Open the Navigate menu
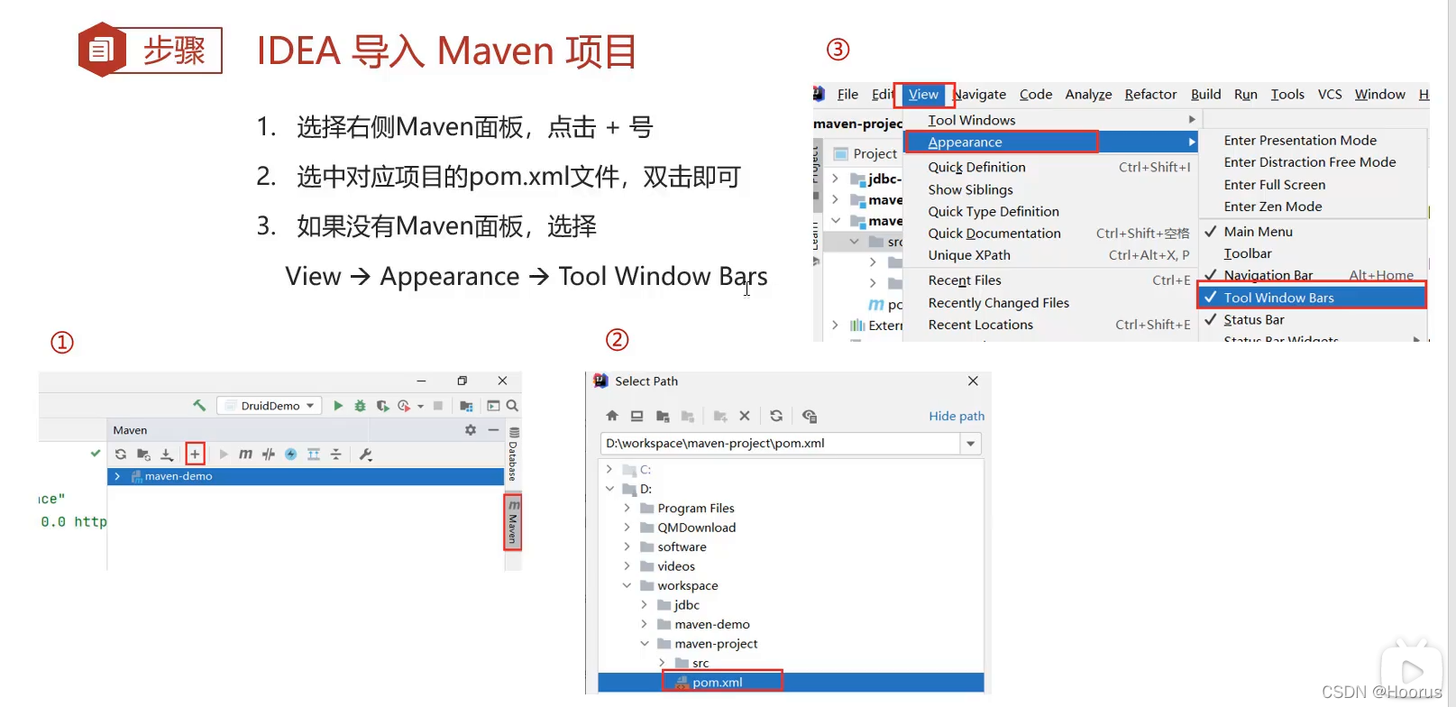This screenshot has width=1456, height=707. coord(980,94)
